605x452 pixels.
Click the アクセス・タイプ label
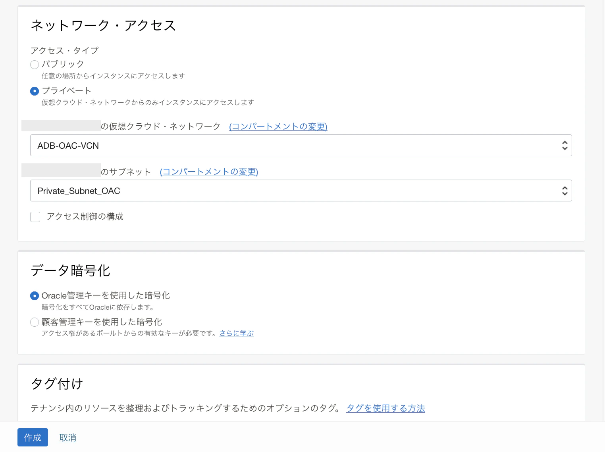tap(64, 51)
